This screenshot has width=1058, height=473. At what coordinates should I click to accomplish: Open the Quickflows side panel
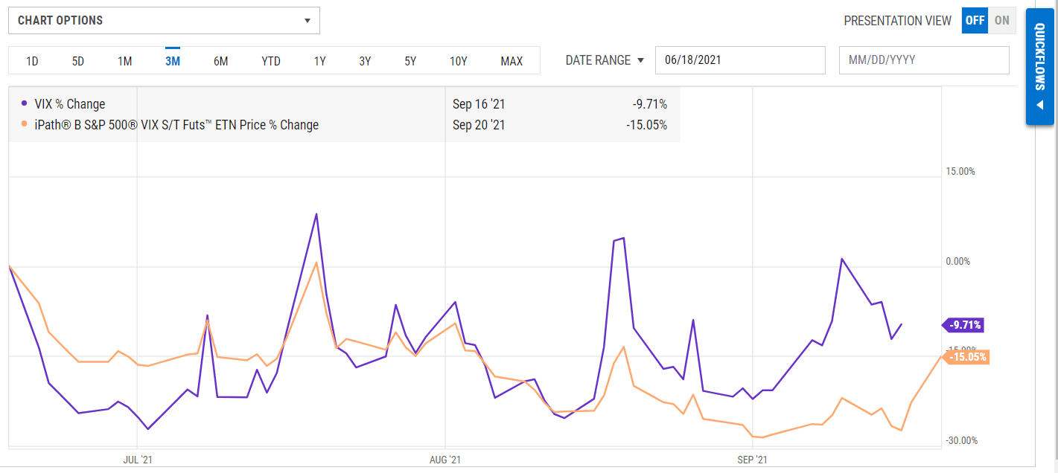(x=1039, y=66)
